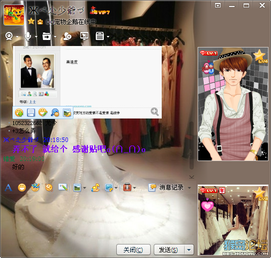Image resolution: width=271 pixels, height=258 pixels.
Task: Save the image with the floppy disk icon
Action: tap(31, 112)
